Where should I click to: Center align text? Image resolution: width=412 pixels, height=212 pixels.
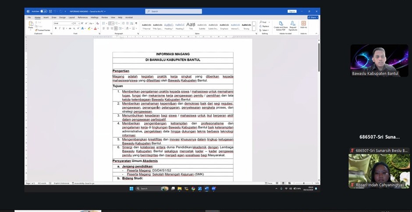click(108, 28)
